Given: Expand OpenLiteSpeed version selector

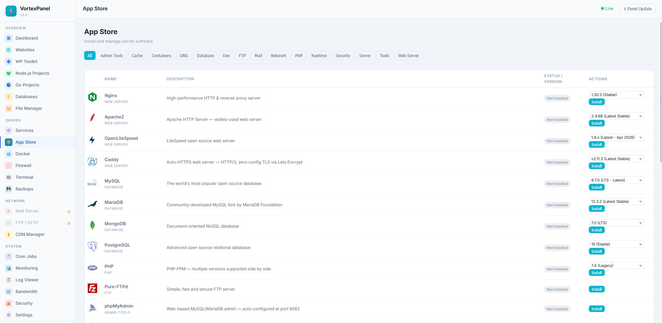Looking at the screenshot, I should point(616,137).
